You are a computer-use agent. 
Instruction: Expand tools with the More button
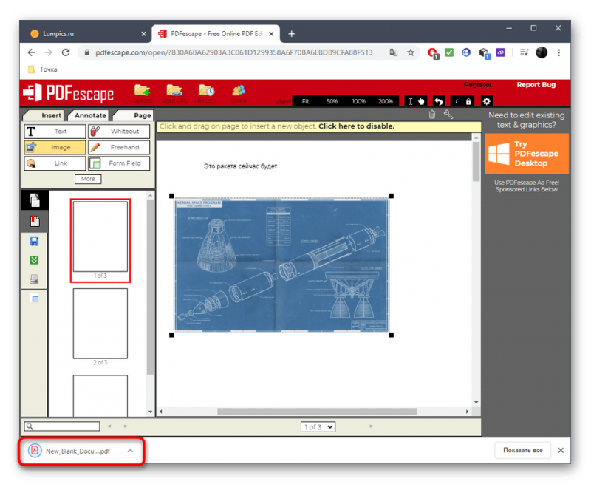pyautogui.click(x=88, y=179)
